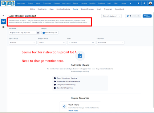Open CRM in top navigation
154x113 pixels.
click(116, 3)
